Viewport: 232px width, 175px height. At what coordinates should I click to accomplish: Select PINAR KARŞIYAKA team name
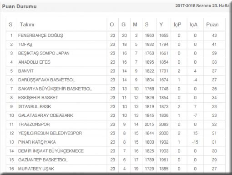(x=37, y=142)
